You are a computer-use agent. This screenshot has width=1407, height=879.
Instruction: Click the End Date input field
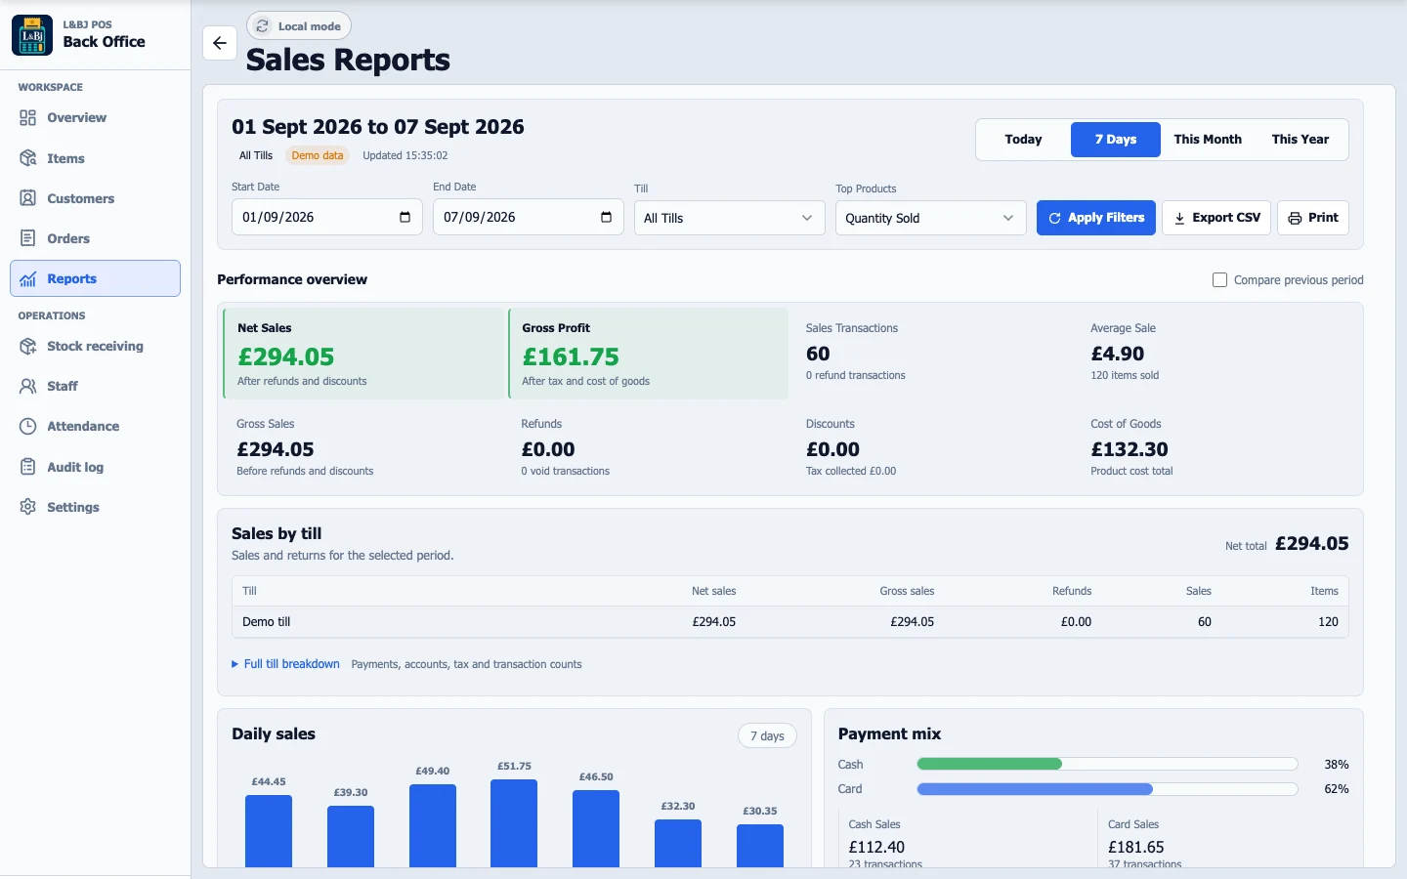(528, 217)
